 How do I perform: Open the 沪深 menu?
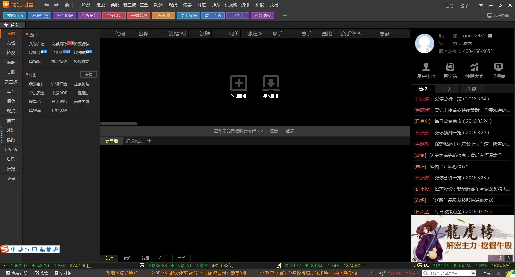(x=86, y=5)
